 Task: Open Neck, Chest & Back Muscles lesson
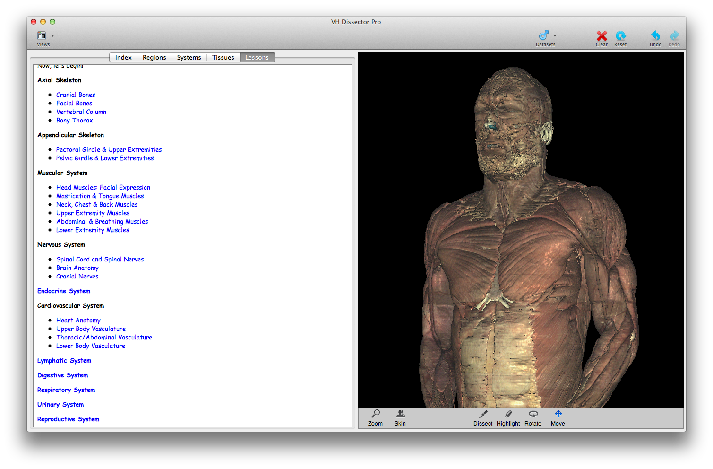[97, 204]
